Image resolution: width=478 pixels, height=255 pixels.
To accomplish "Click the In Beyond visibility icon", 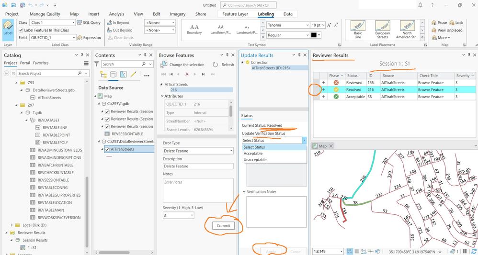I will (110, 22).
